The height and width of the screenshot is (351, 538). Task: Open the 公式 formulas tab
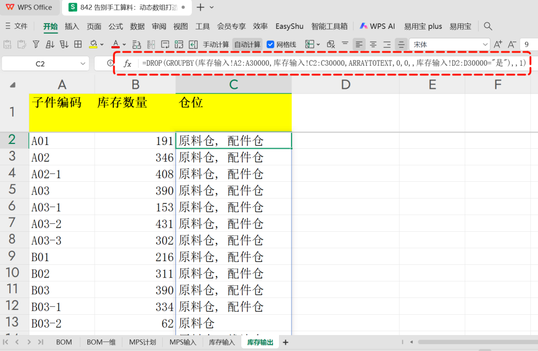116,26
